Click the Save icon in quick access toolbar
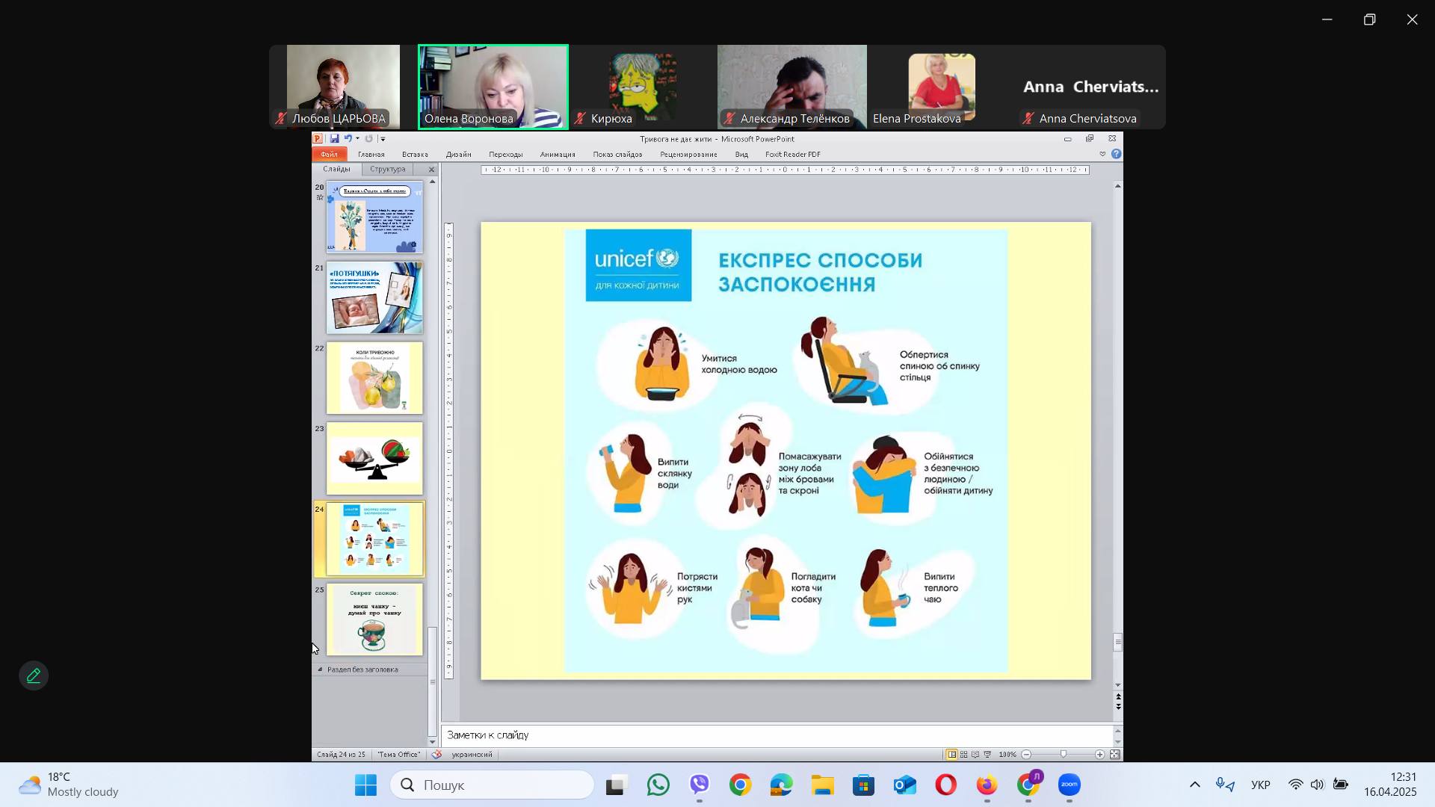1435x807 pixels. (x=334, y=139)
